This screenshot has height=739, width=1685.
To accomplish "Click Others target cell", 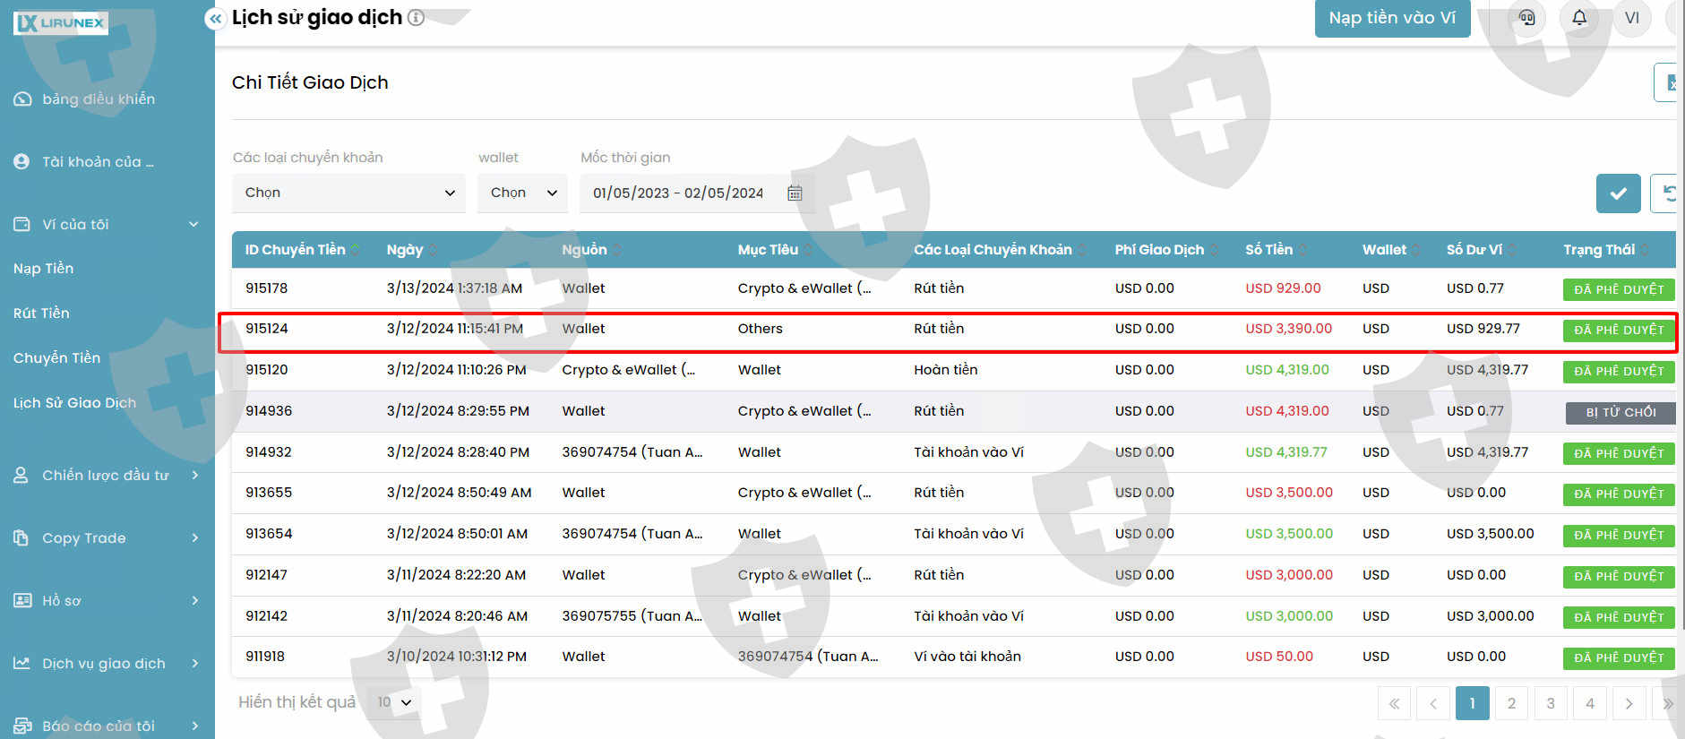I will [760, 329].
